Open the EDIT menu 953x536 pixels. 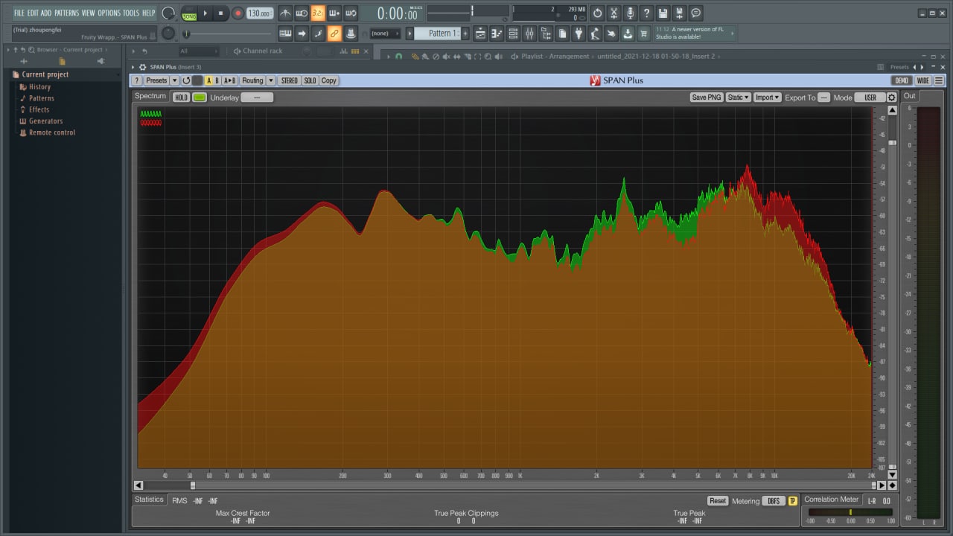click(x=33, y=13)
